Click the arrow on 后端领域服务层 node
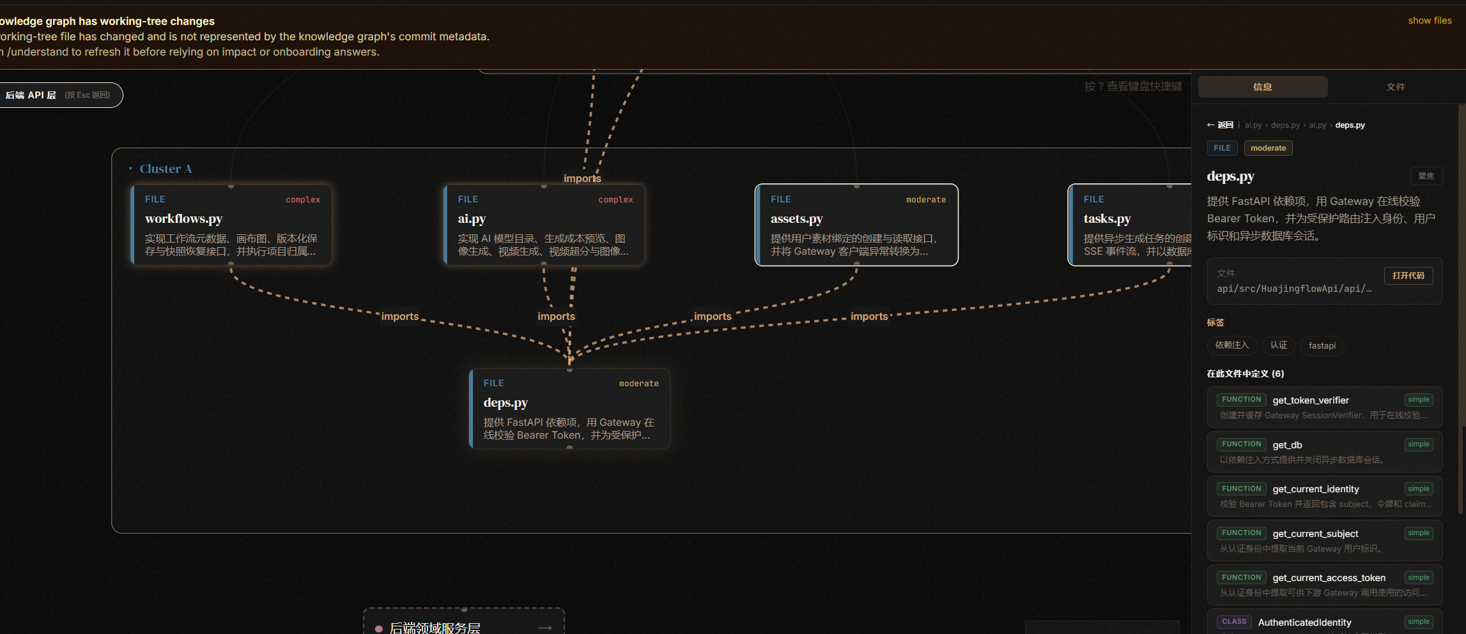This screenshot has height=634, width=1466. point(545,628)
